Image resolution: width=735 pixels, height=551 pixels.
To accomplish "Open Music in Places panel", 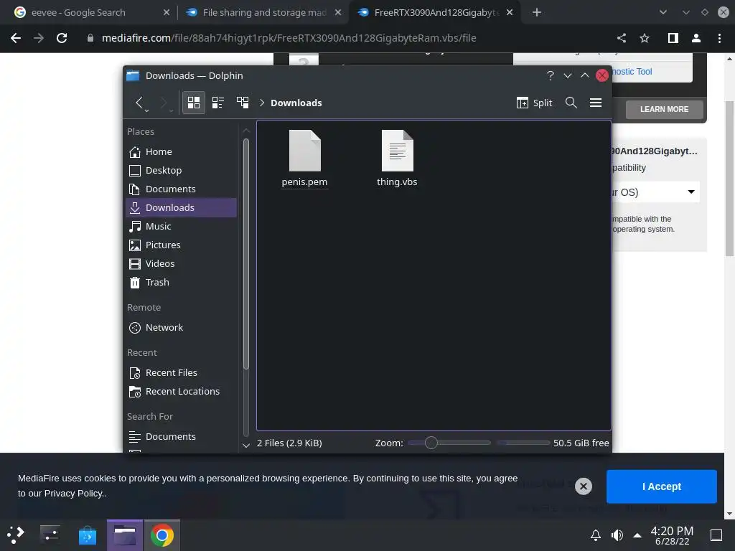I will [181, 226].
